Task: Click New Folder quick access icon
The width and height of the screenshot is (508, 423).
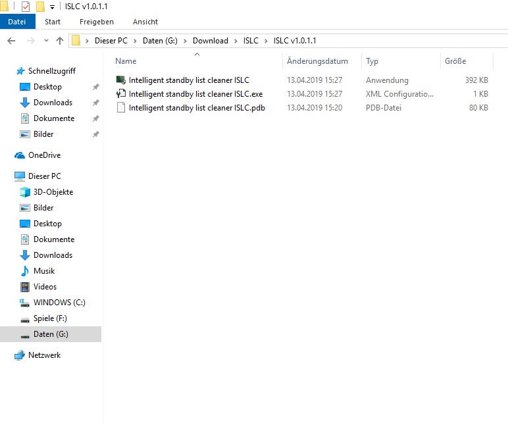Action: click(40, 6)
